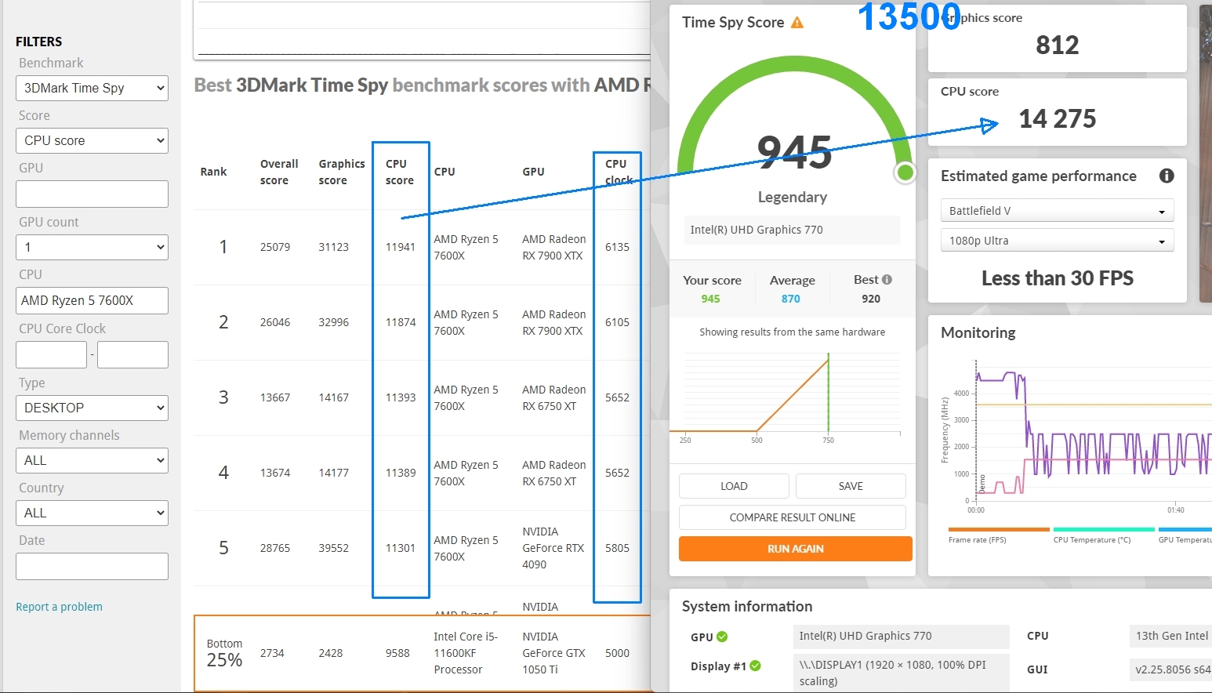Click the Your score value 945
The width and height of the screenshot is (1212, 693).
tap(710, 299)
